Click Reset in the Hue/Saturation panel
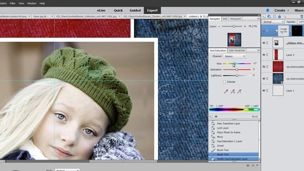Viewport: 304px width, 171px height. click(x=255, y=116)
